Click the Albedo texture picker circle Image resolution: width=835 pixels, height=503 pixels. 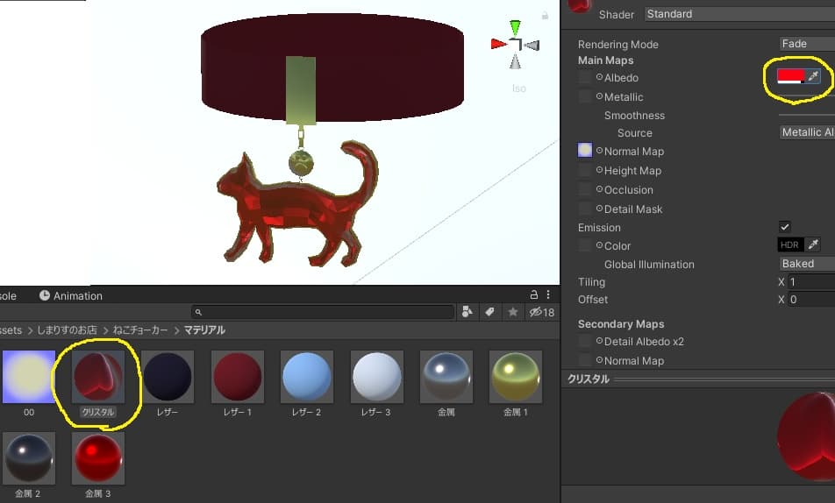(x=599, y=78)
